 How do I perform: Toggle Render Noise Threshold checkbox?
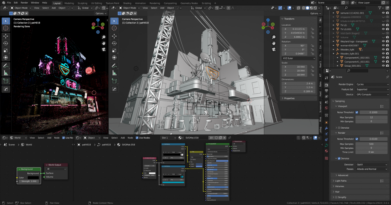tap(357, 139)
